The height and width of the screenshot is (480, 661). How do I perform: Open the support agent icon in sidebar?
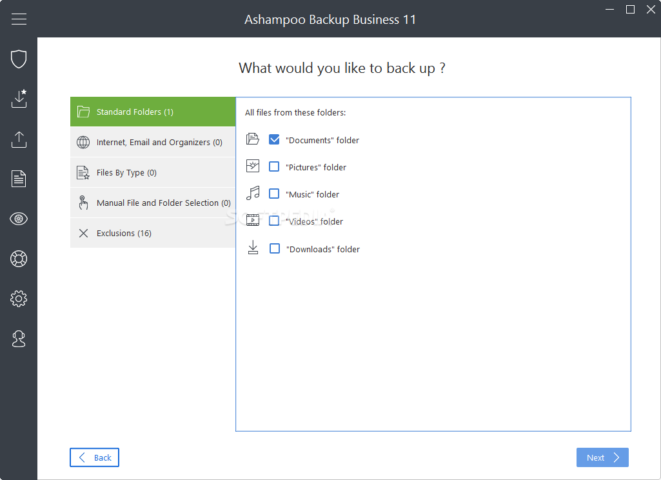(19, 339)
